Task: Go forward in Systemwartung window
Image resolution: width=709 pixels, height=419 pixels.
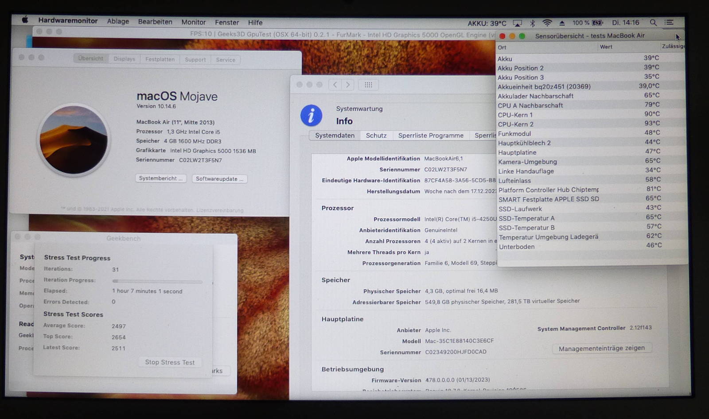Action: [348, 85]
